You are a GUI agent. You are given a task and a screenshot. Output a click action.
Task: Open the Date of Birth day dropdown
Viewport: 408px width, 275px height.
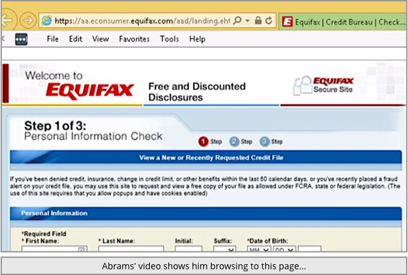[284, 249]
